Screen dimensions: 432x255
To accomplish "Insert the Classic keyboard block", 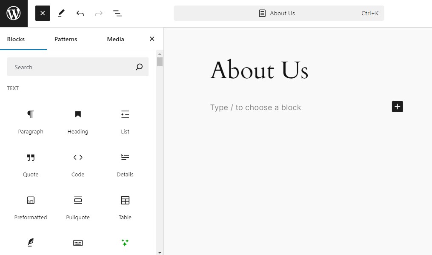I will pyautogui.click(x=78, y=243).
